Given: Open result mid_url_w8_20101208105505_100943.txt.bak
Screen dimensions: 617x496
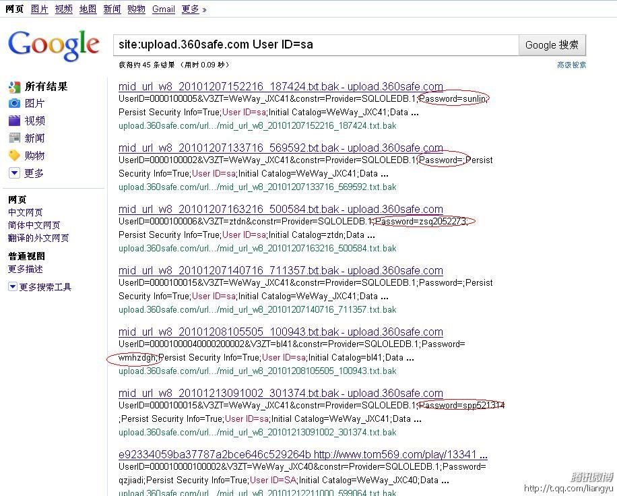Looking at the screenshot, I should click(281, 332).
